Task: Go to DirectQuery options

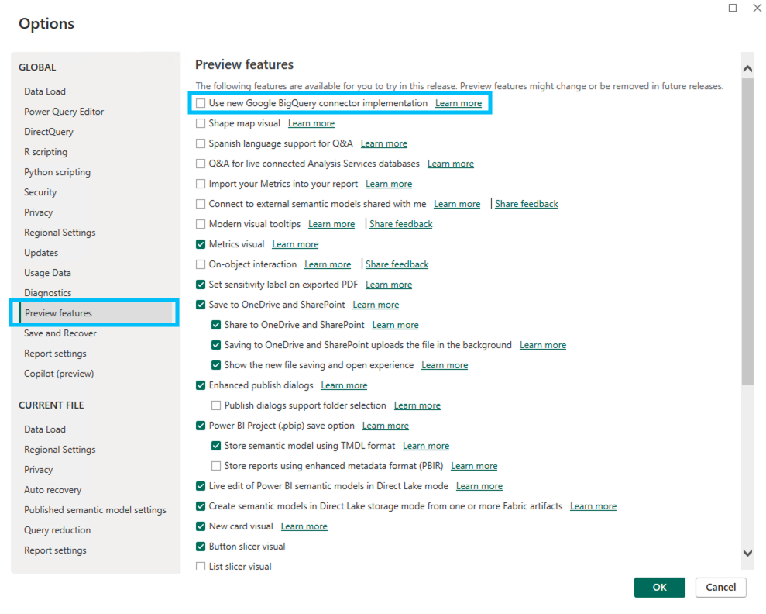Action: (x=49, y=132)
